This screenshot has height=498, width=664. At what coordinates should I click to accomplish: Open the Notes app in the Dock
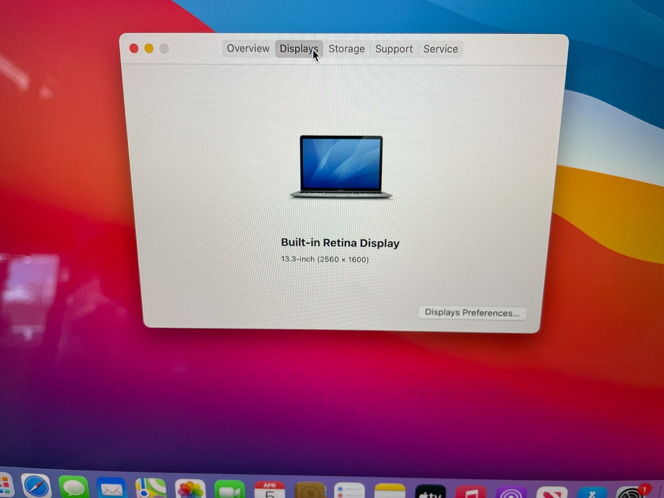point(390,491)
